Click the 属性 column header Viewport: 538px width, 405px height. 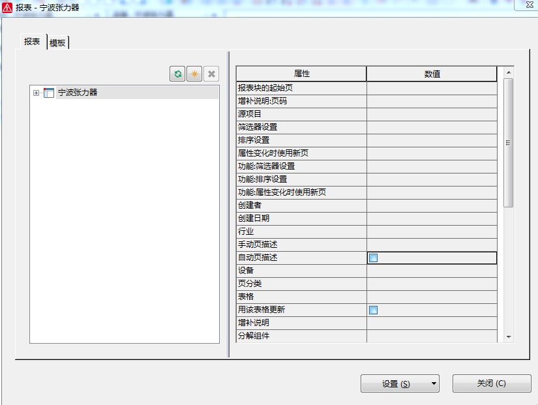pos(301,74)
